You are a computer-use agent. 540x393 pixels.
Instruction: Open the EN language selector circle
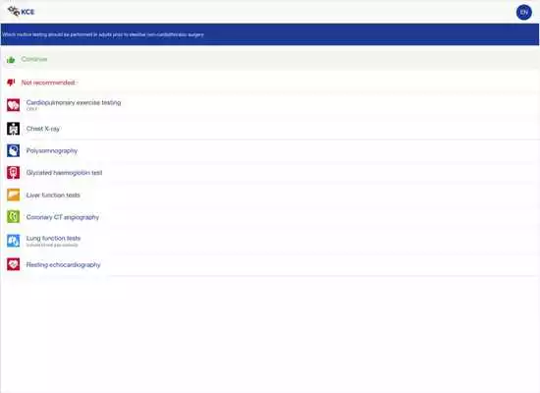click(x=524, y=13)
